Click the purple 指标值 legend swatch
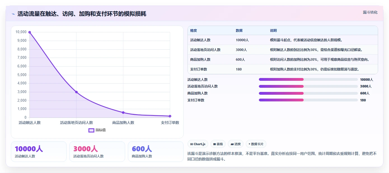 91,130
